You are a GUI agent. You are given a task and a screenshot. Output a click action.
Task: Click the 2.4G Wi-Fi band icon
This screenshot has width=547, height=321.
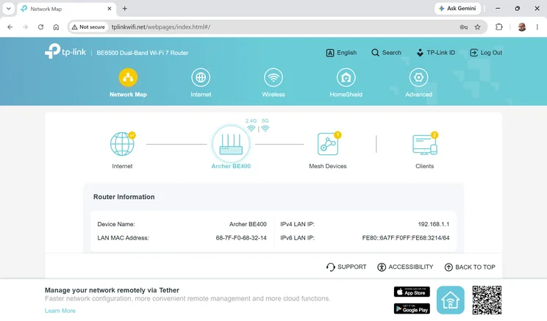251,129
